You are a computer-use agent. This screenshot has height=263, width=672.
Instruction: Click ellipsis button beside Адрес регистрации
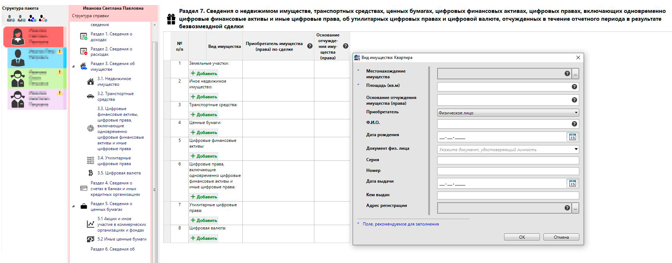[575, 208]
